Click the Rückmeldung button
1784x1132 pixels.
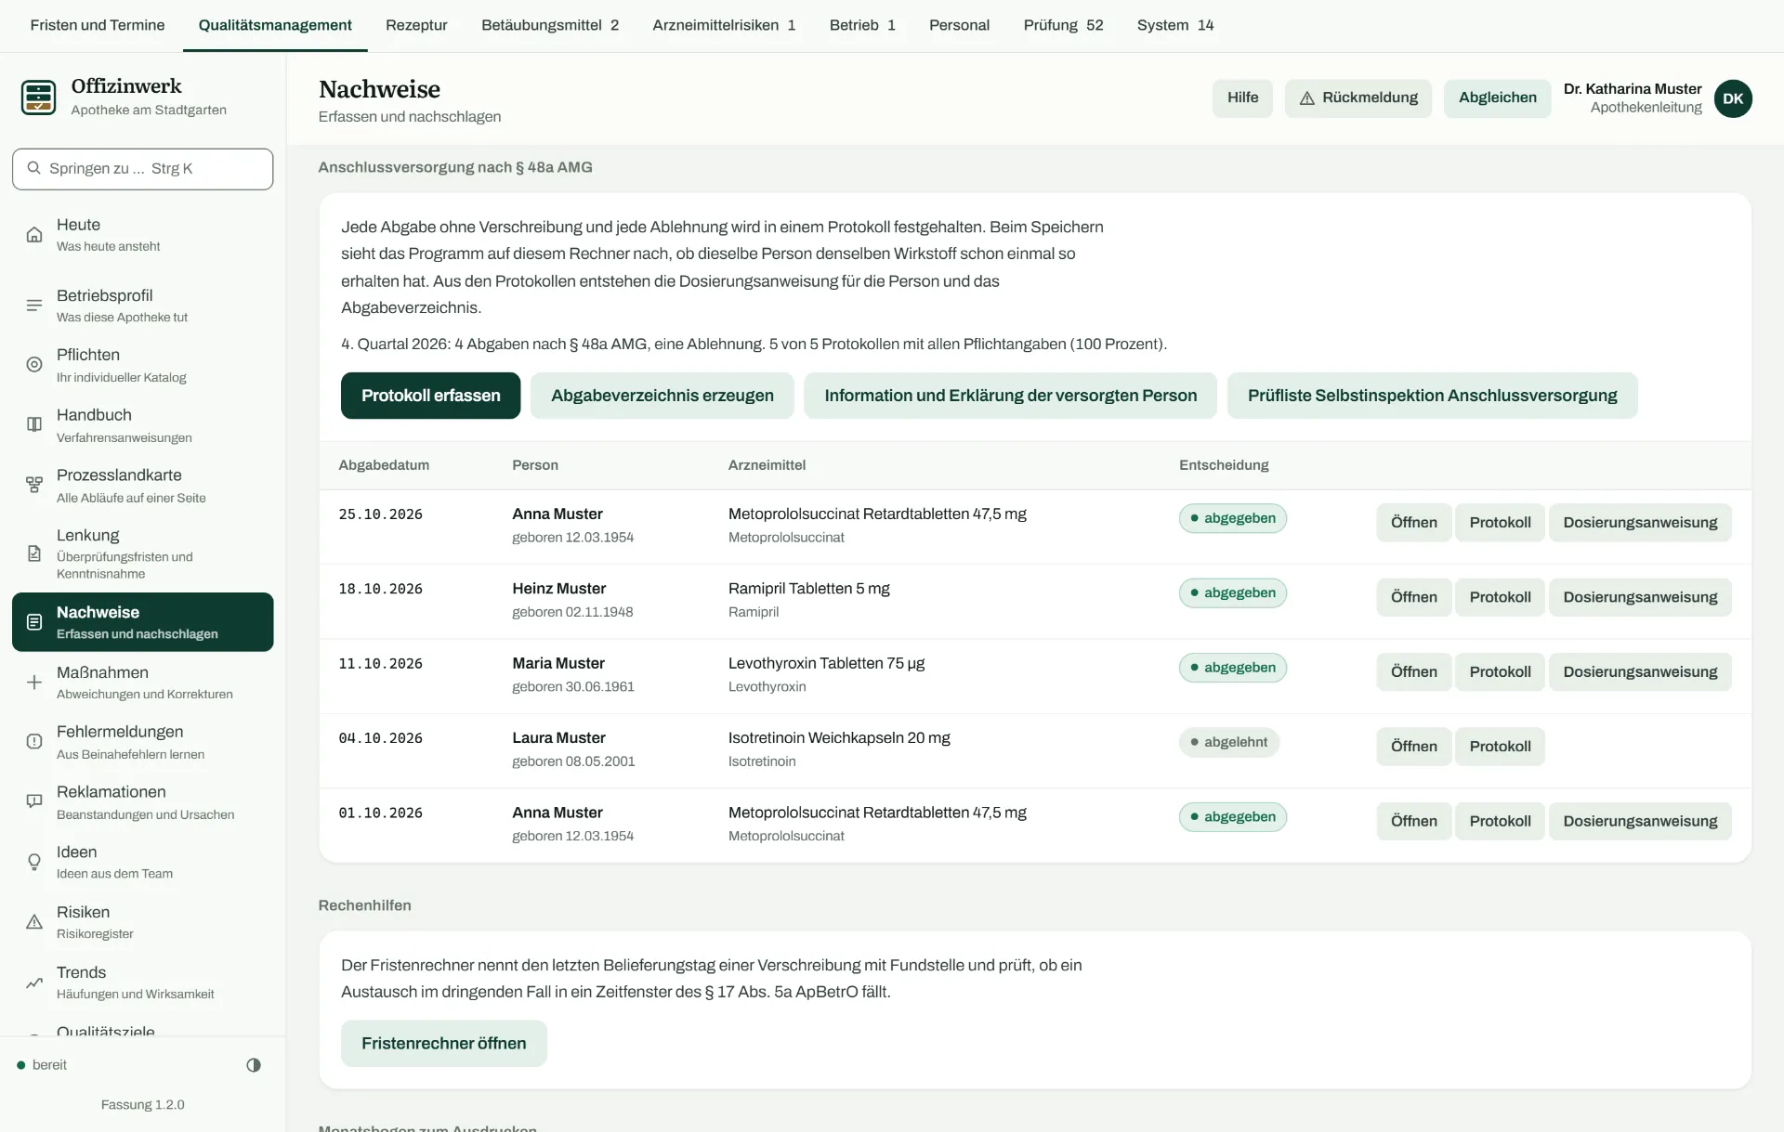pyautogui.click(x=1358, y=98)
